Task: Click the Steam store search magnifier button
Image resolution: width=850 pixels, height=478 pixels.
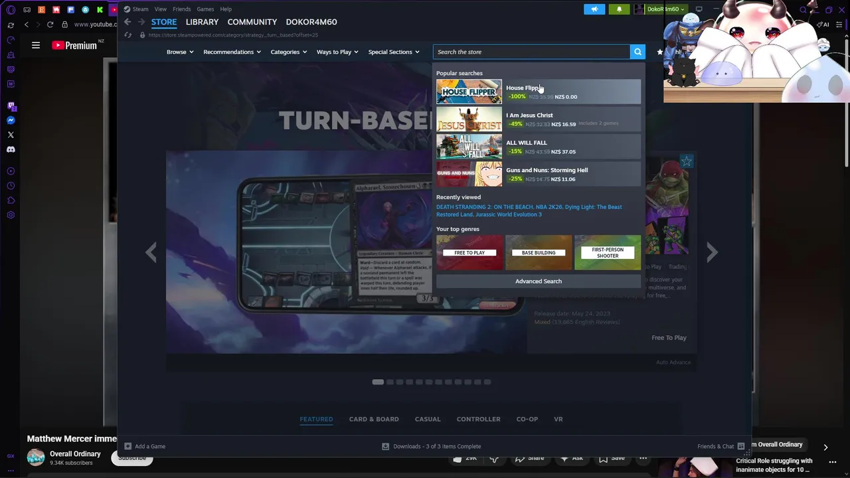Action: [x=637, y=52]
